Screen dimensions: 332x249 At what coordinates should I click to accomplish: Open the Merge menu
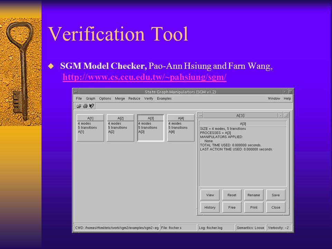coord(120,99)
